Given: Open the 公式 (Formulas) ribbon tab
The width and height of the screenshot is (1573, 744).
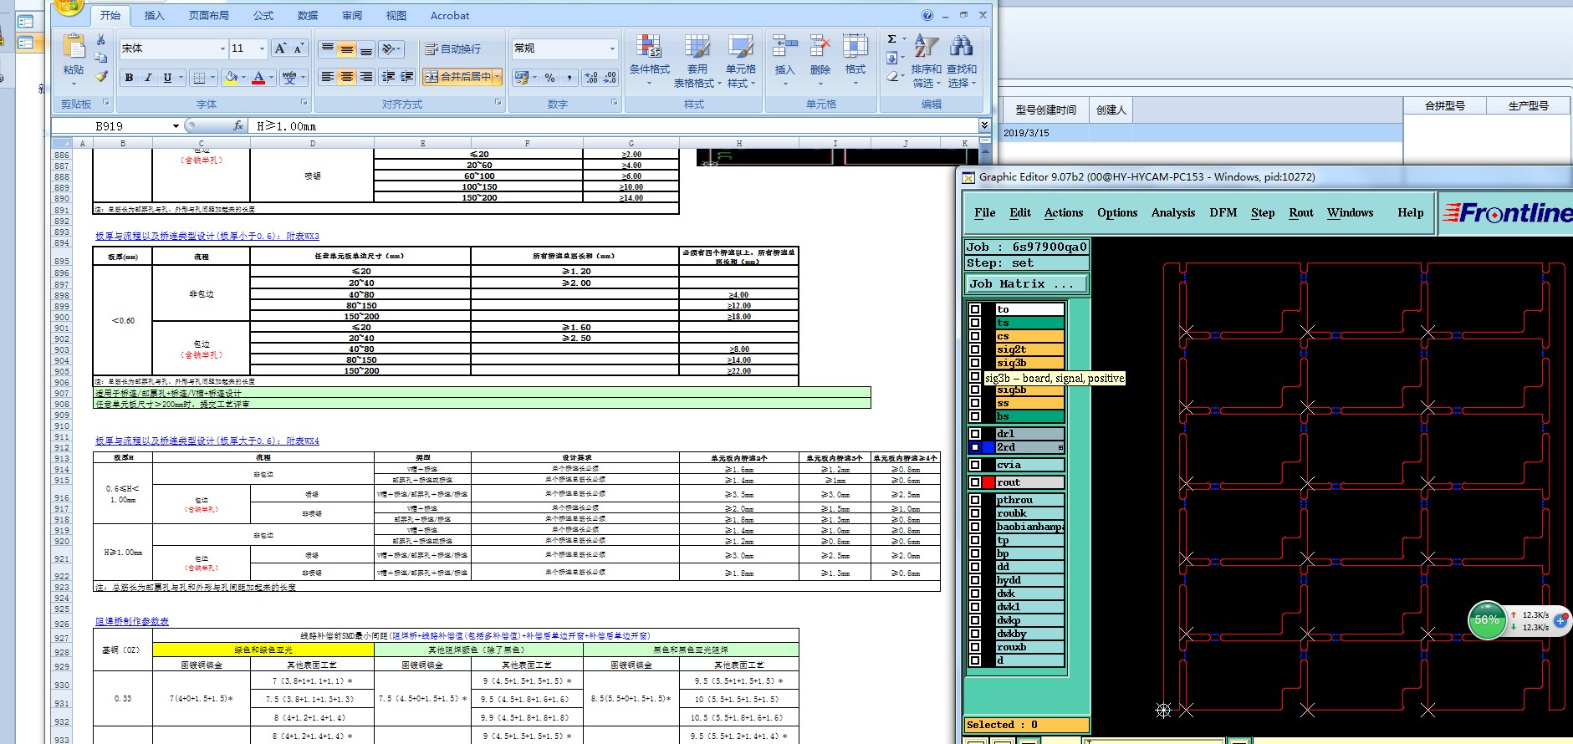Looking at the screenshot, I should [263, 15].
